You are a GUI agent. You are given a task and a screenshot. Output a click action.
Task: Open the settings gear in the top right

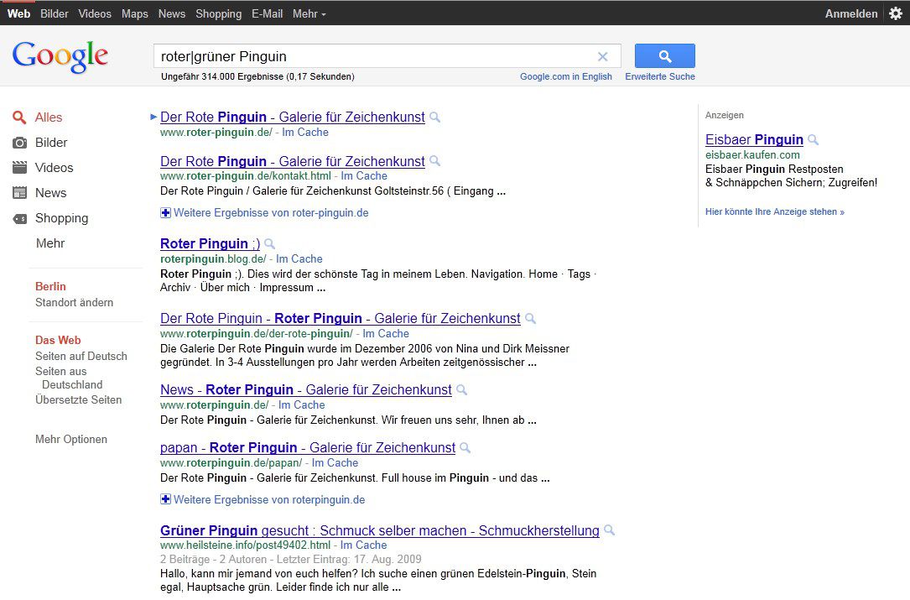(x=894, y=13)
